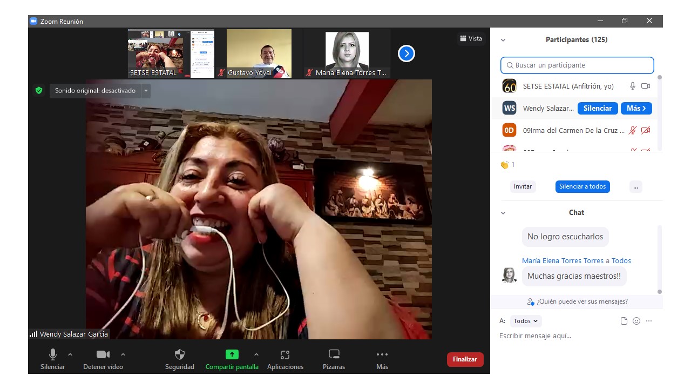Click the red Finalizar button
The image size is (691, 389).
pos(465,359)
